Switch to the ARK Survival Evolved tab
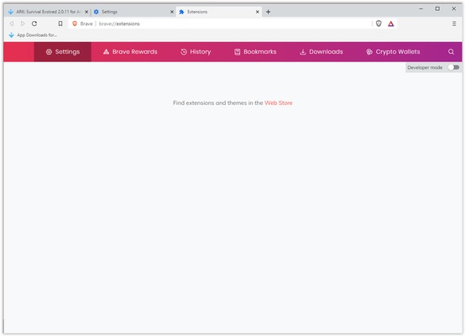The height and width of the screenshot is (336, 465). 48,12
